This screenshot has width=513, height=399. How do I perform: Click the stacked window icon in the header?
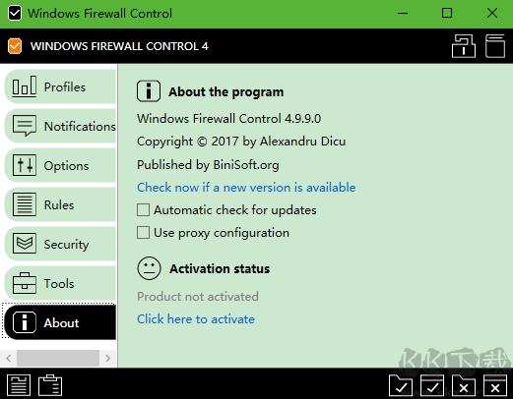click(495, 46)
